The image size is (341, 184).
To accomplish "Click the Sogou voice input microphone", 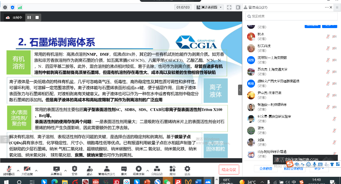I will click(x=315, y=164).
